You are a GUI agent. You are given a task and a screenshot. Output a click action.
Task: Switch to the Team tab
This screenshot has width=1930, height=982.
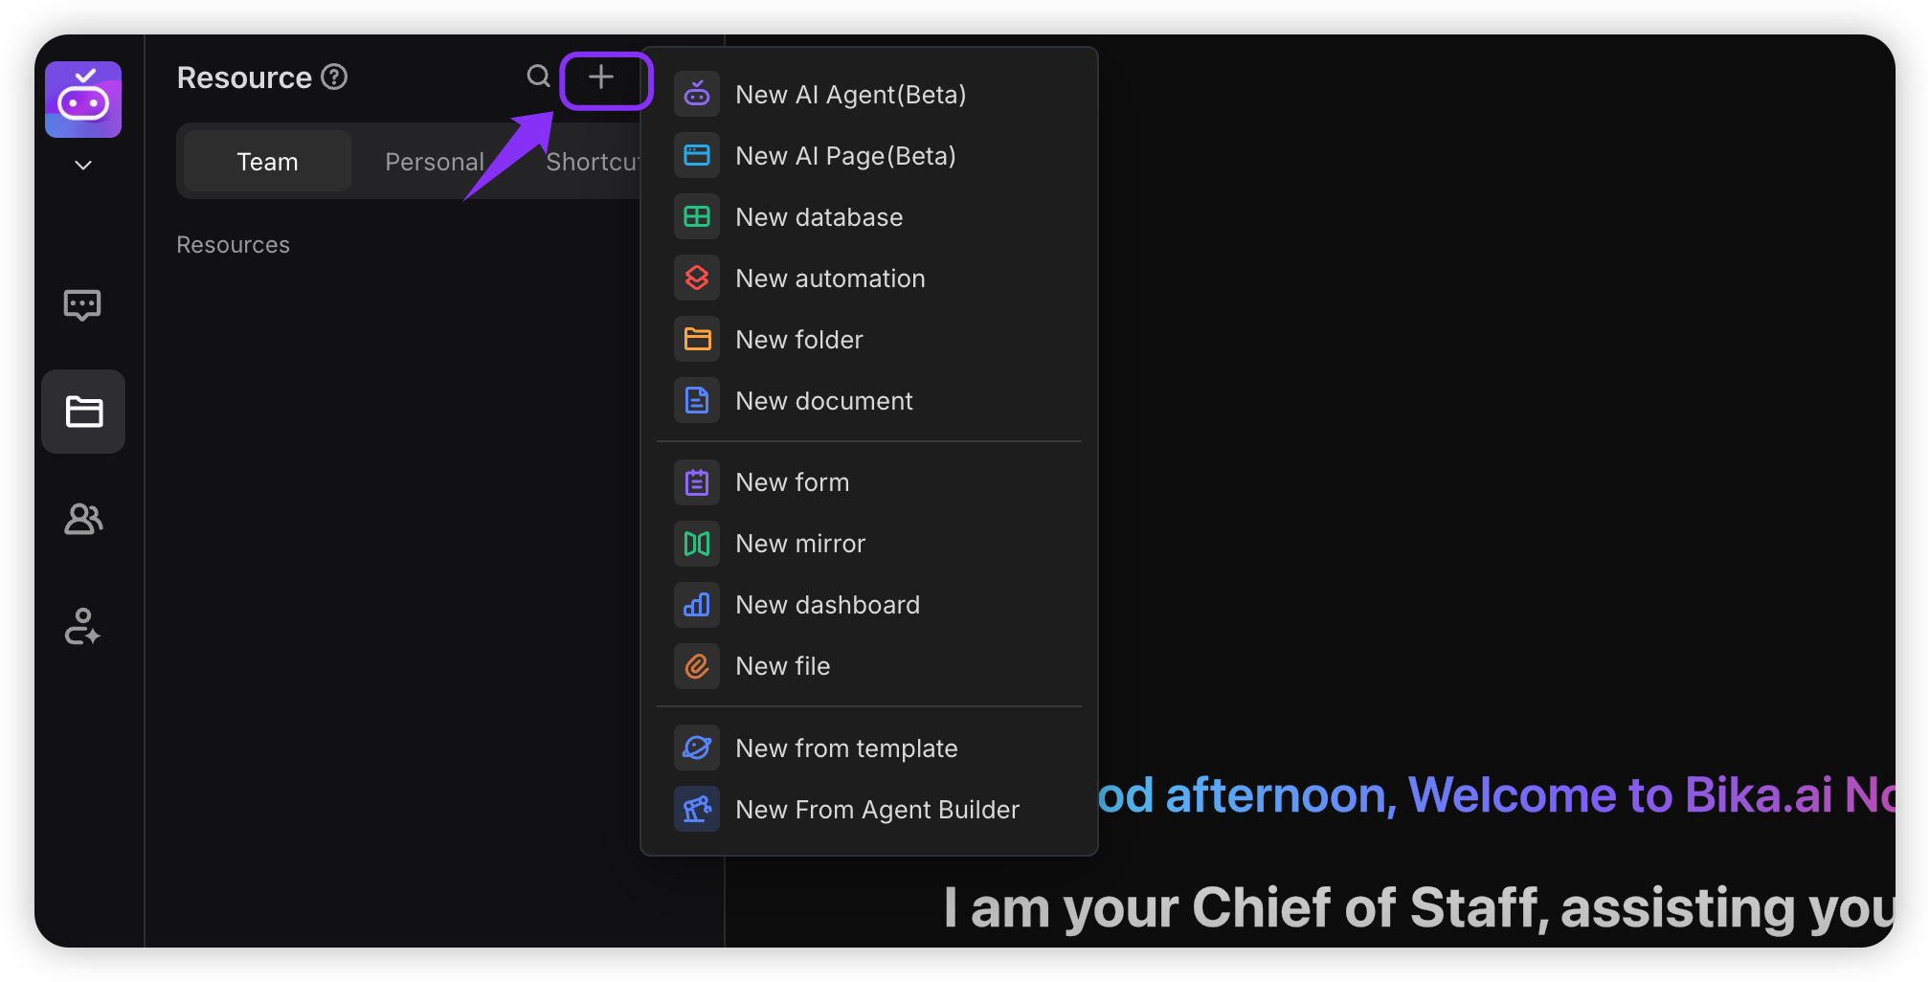[267, 162]
